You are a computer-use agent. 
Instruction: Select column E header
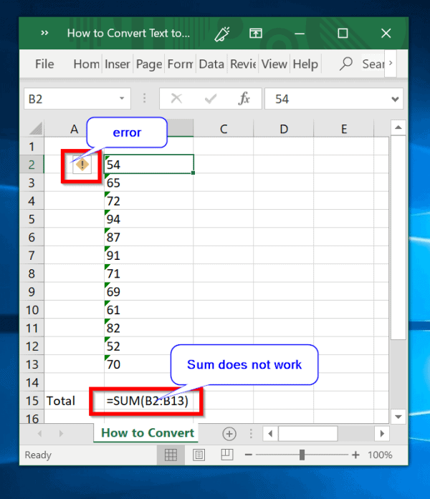pos(344,129)
